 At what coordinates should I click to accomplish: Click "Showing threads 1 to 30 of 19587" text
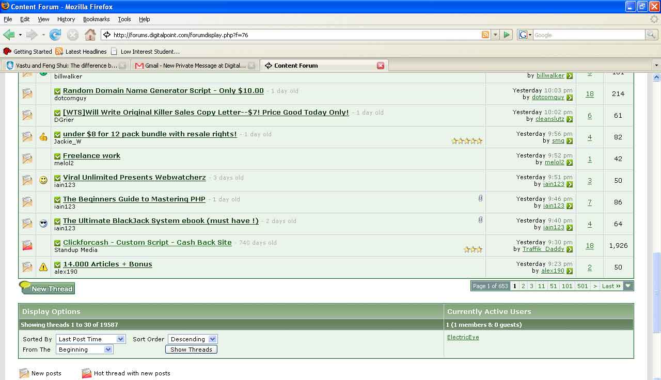(x=70, y=325)
